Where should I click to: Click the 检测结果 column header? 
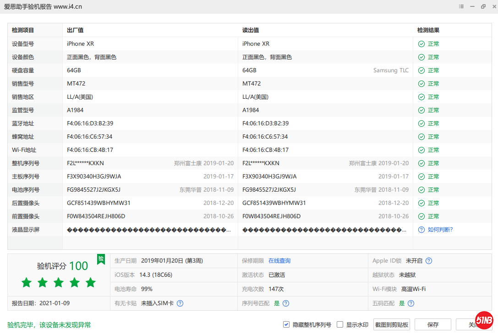point(428,30)
